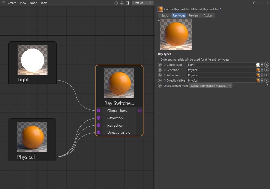Toggle the circle button beside Displacement from

click(x=160, y=86)
